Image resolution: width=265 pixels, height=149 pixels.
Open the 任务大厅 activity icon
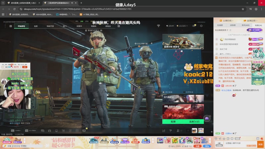point(18,140)
